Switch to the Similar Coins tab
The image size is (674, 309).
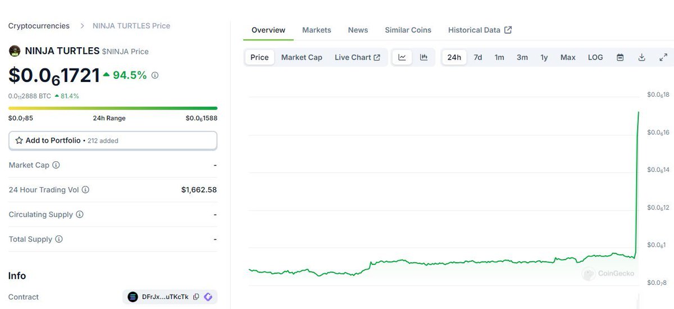[x=408, y=30]
